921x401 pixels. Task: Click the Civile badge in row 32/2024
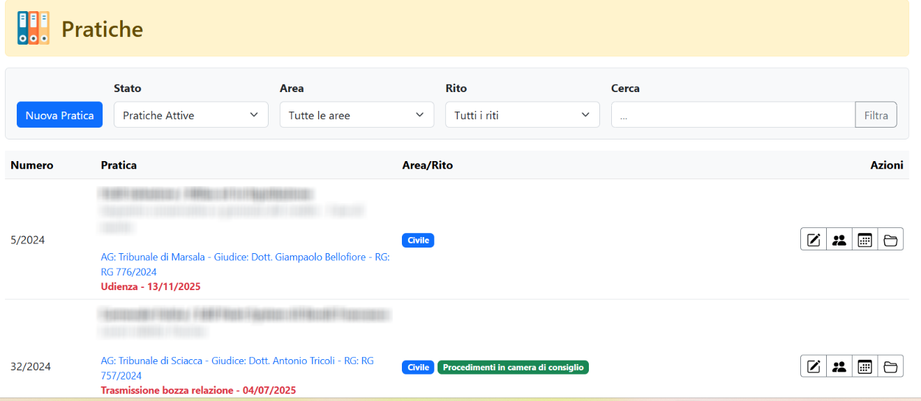(x=418, y=368)
